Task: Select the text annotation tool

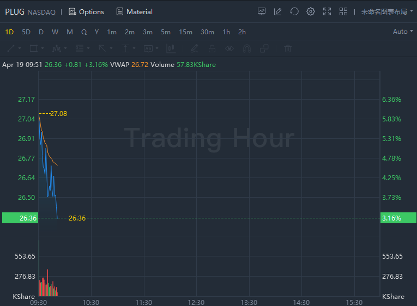Action: tap(148, 48)
